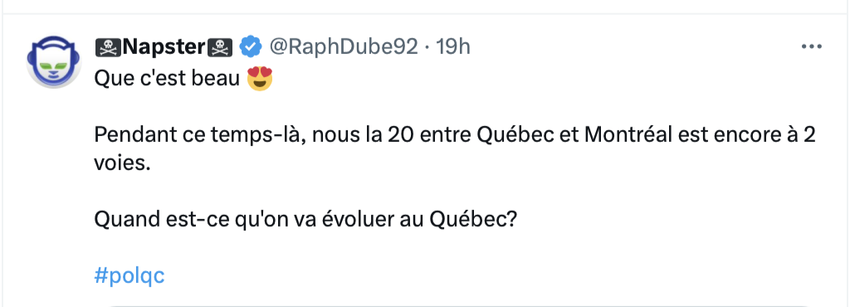850x307 pixels.
Task: Click empty tweet area beside the #polqc hashtag
Action: coord(488,276)
